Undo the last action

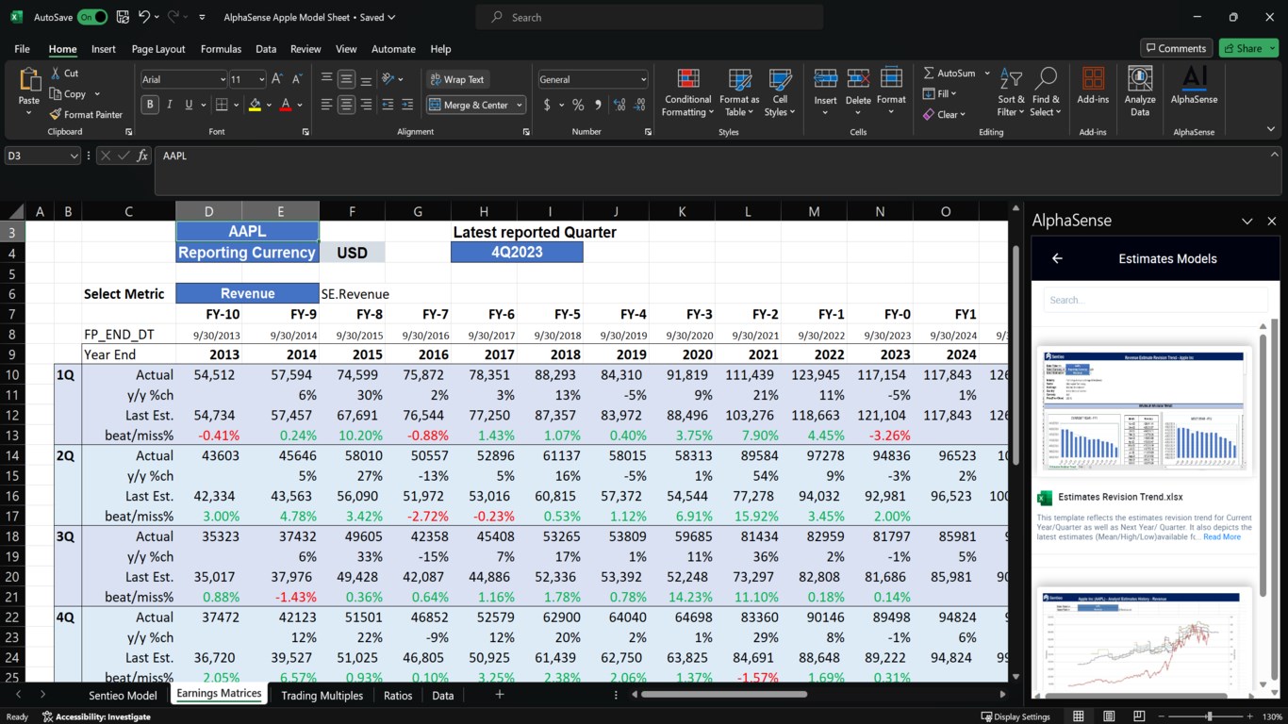click(x=144, y=17)
